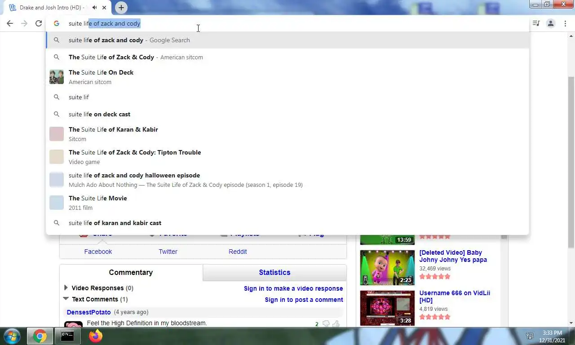Open a new browser tab
The image size is (575, 345).
121,8
